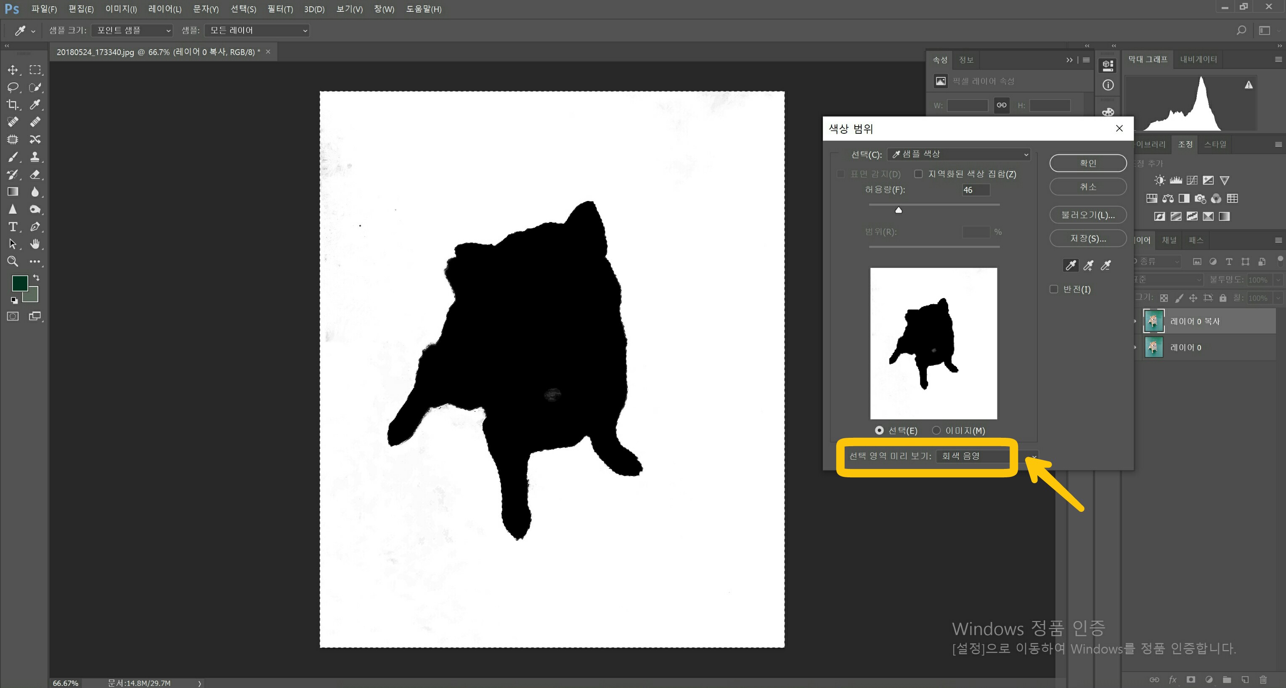Select the 이미지(M) radio button
Viewport: 1286px width, 688px height.
(x=936, y=430)
